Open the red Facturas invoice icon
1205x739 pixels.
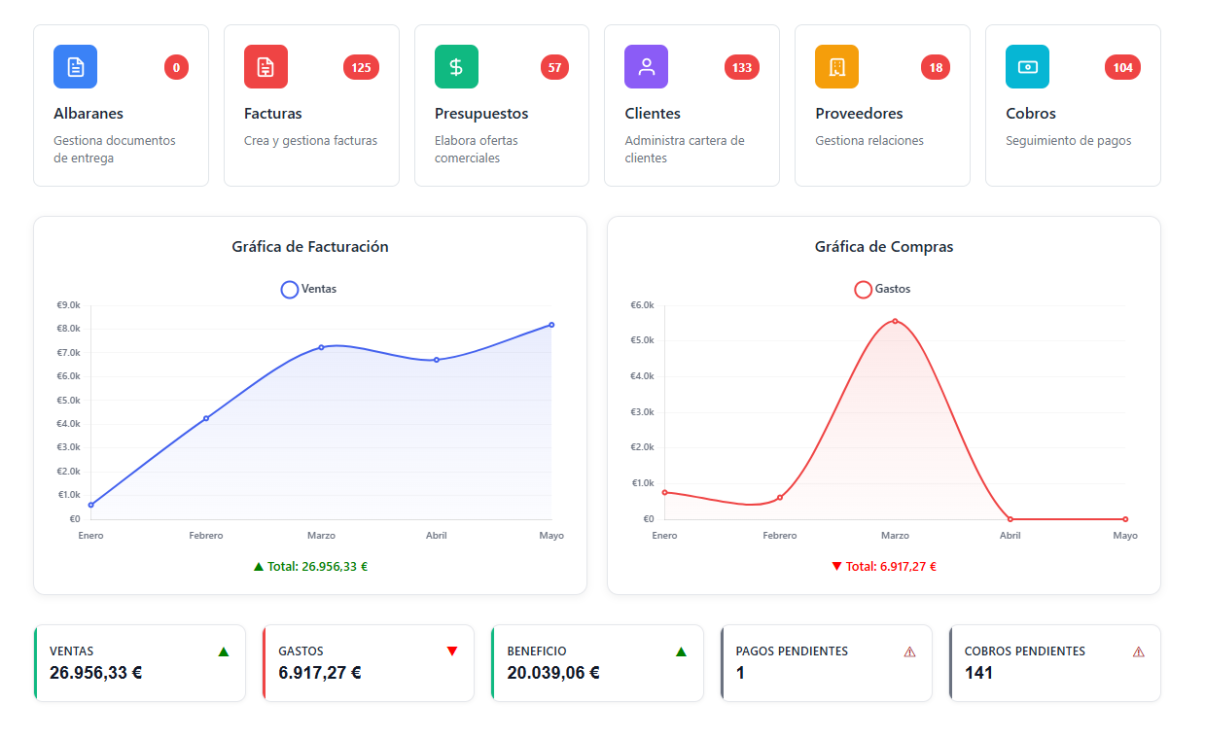pyautogui.click(x=266, y=67)
